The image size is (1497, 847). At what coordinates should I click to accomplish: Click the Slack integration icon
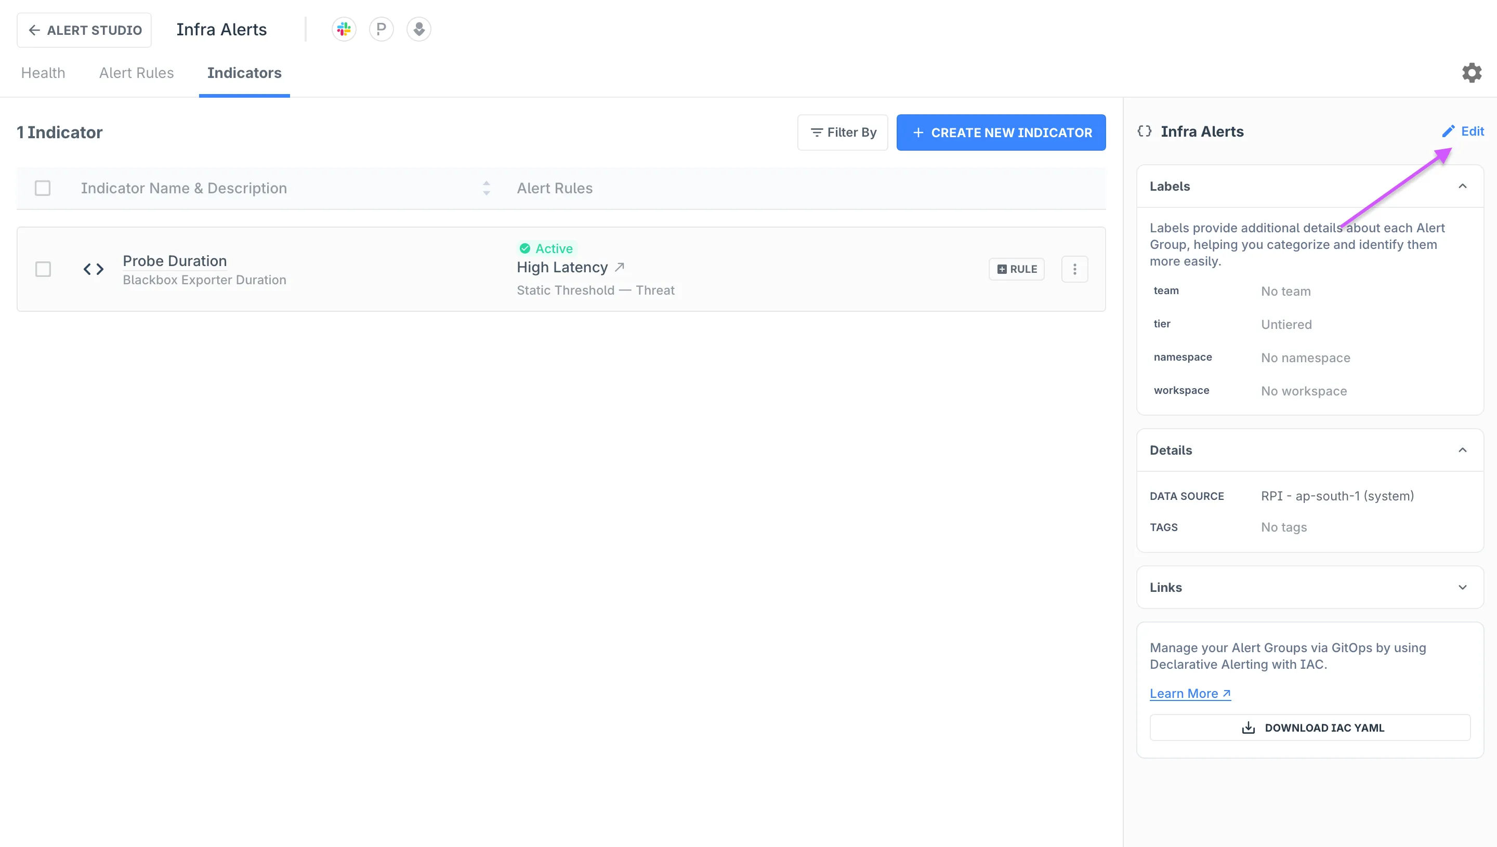[x=345, y=30]
